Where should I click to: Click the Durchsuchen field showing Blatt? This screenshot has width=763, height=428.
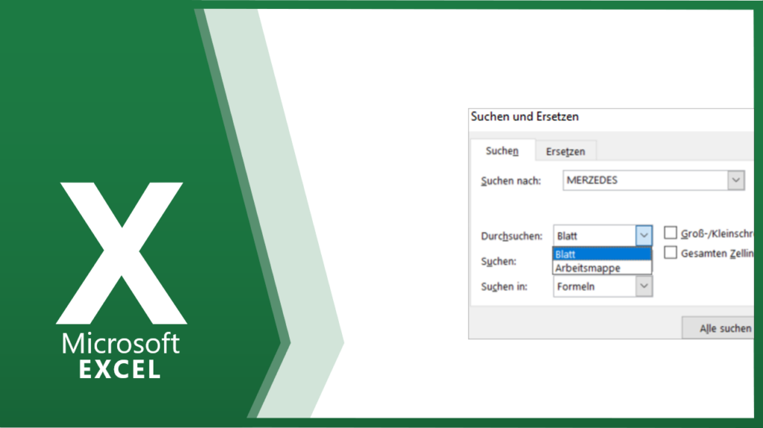coord(595,236)
